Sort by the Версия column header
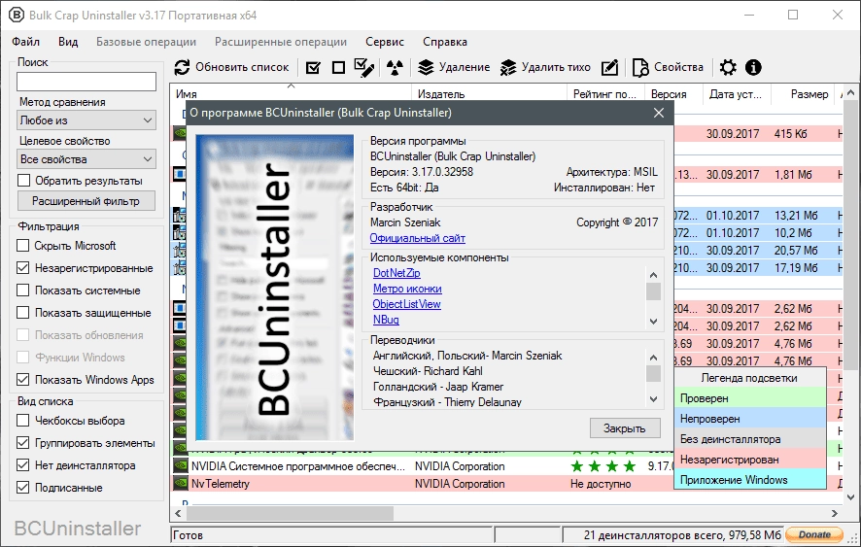The width and height of the screenshot is (861, 547). pos(673,93)
